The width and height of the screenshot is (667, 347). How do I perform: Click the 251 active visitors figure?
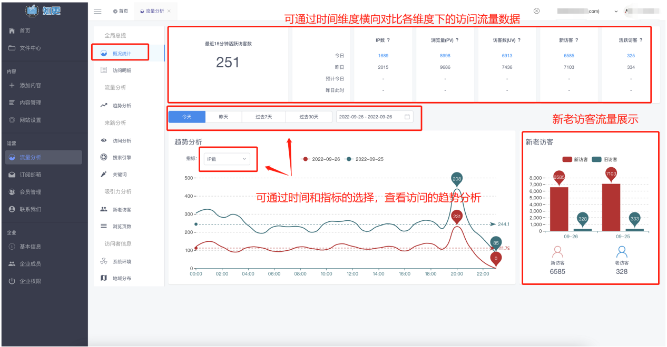tap(228, 63)
